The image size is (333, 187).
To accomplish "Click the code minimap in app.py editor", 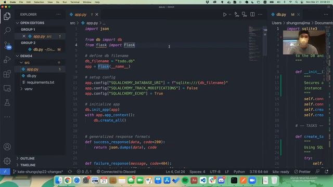I will coord(255,44).
